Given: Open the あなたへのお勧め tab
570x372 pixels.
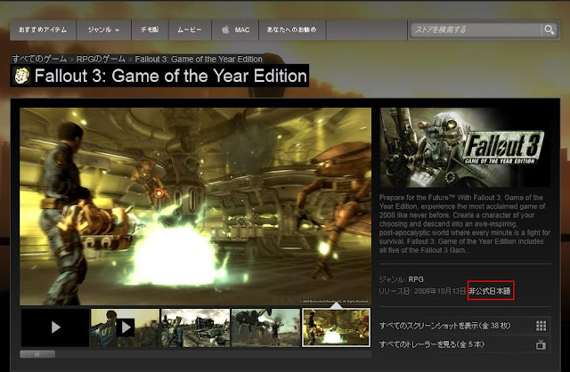Looking at the screenshot, I should point(292,29).
